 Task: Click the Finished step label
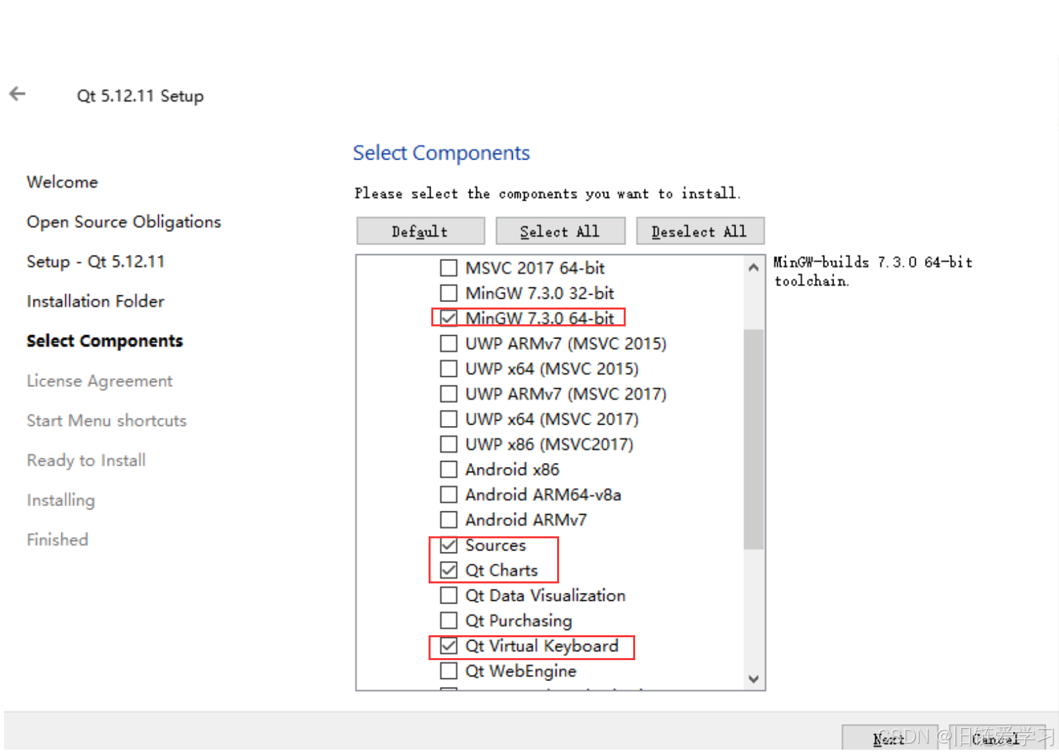pyautogui.click(x=57, y=540)
